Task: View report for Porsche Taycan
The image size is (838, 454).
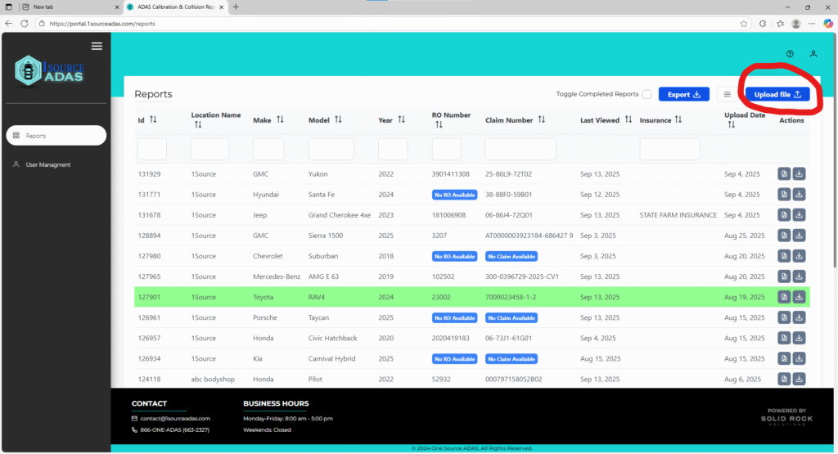Action: 784,317
